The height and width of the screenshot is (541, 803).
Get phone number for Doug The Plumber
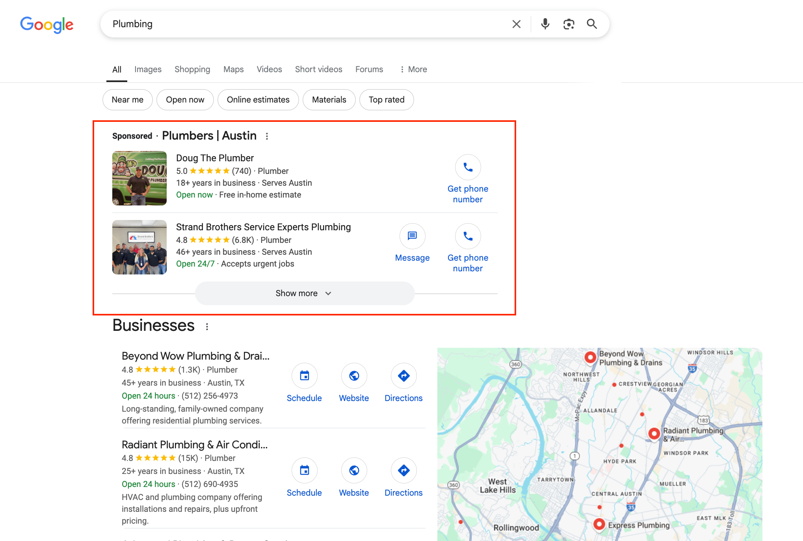tap(468, 168)
